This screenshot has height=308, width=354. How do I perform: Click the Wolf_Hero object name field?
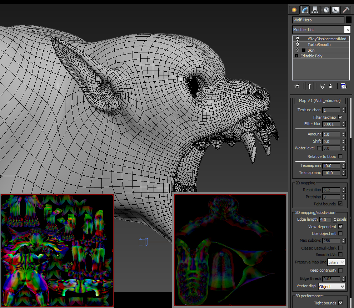pyautogui.click(x=318, y=20)
